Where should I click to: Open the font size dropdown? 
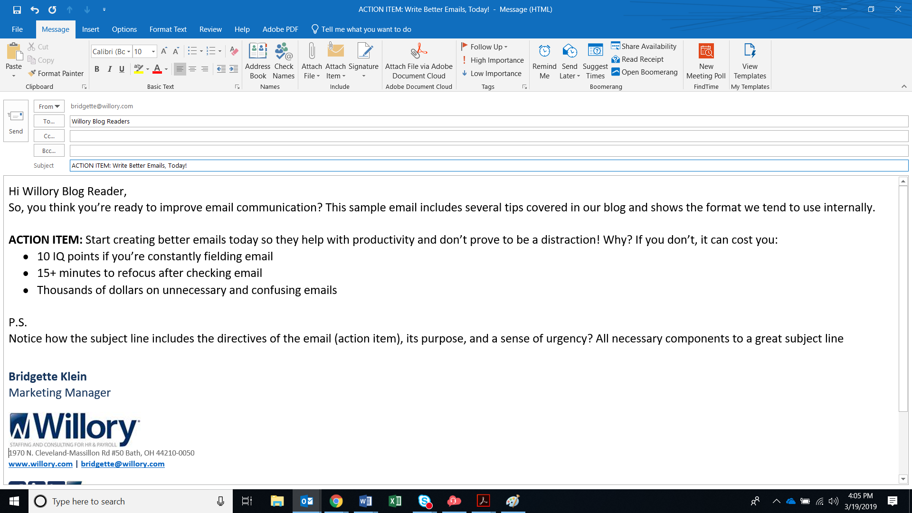pyautogui.click(x=153, y=51)
